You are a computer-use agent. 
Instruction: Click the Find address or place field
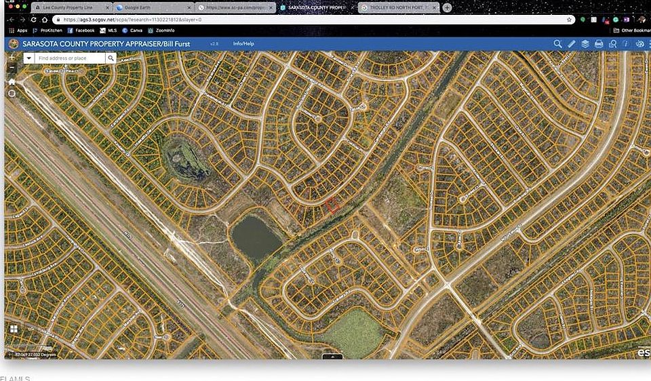pyautogui.click(x=71, y=58)
